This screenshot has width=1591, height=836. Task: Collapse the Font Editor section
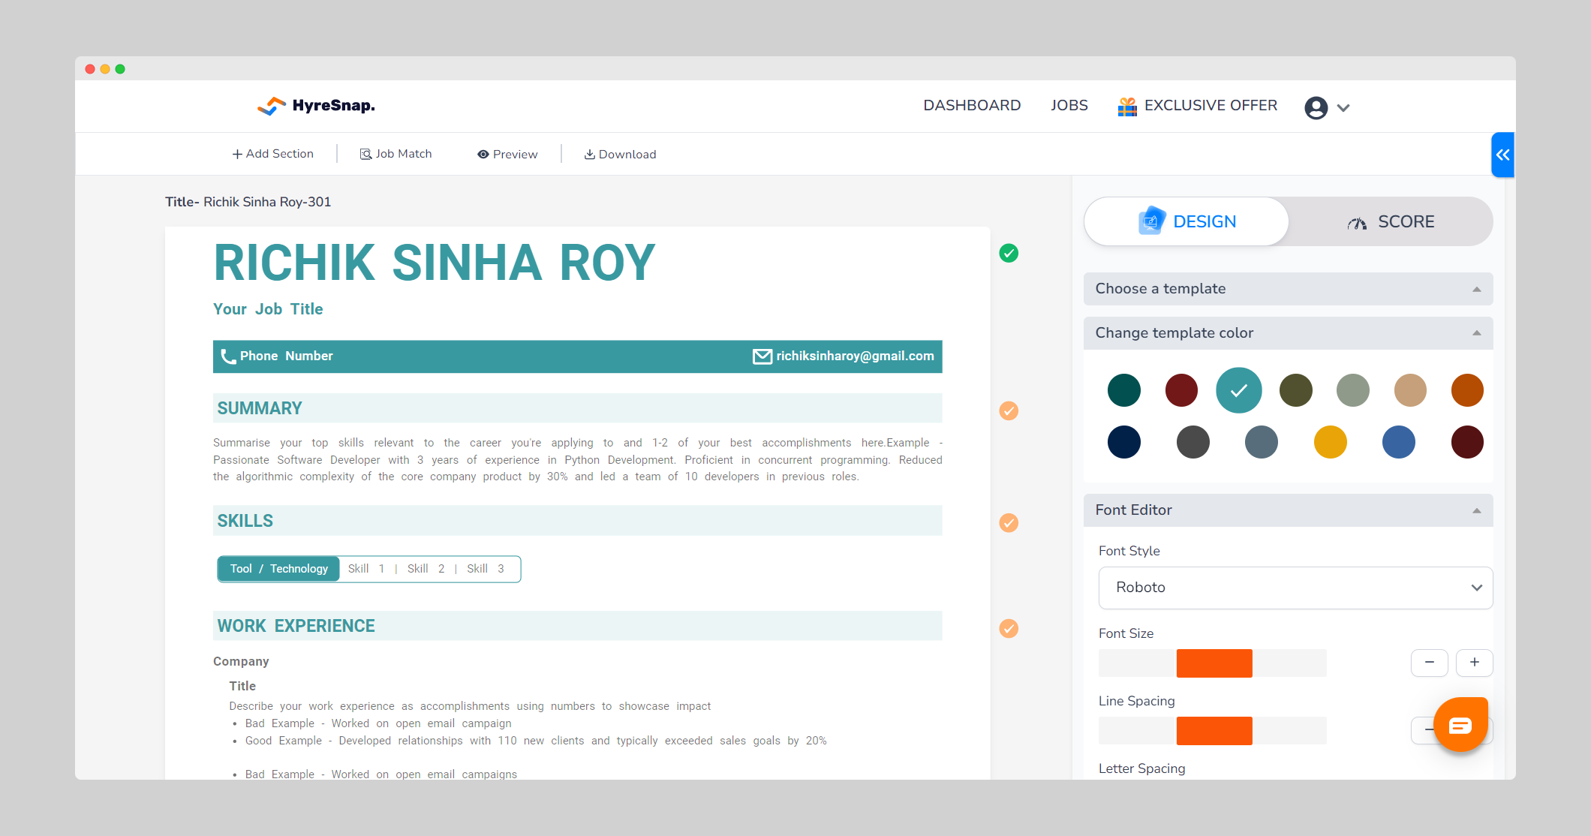pyautogui.click(x=1288, y=510)
